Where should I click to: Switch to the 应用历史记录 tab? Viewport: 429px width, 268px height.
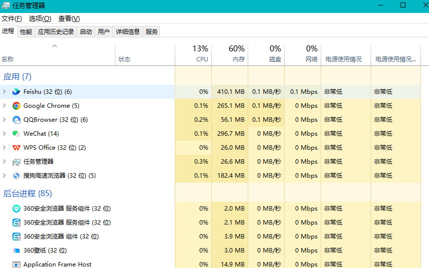(56, 32)
